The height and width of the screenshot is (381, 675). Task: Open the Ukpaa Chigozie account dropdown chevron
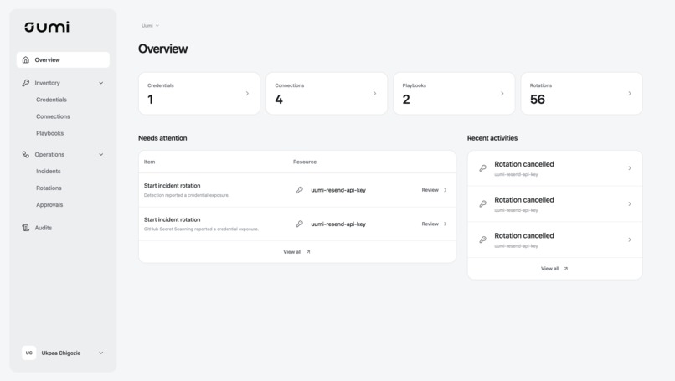(x=100, y=353)
